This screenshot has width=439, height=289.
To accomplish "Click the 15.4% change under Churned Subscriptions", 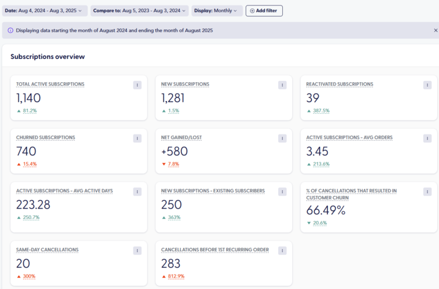I will 30,164.
